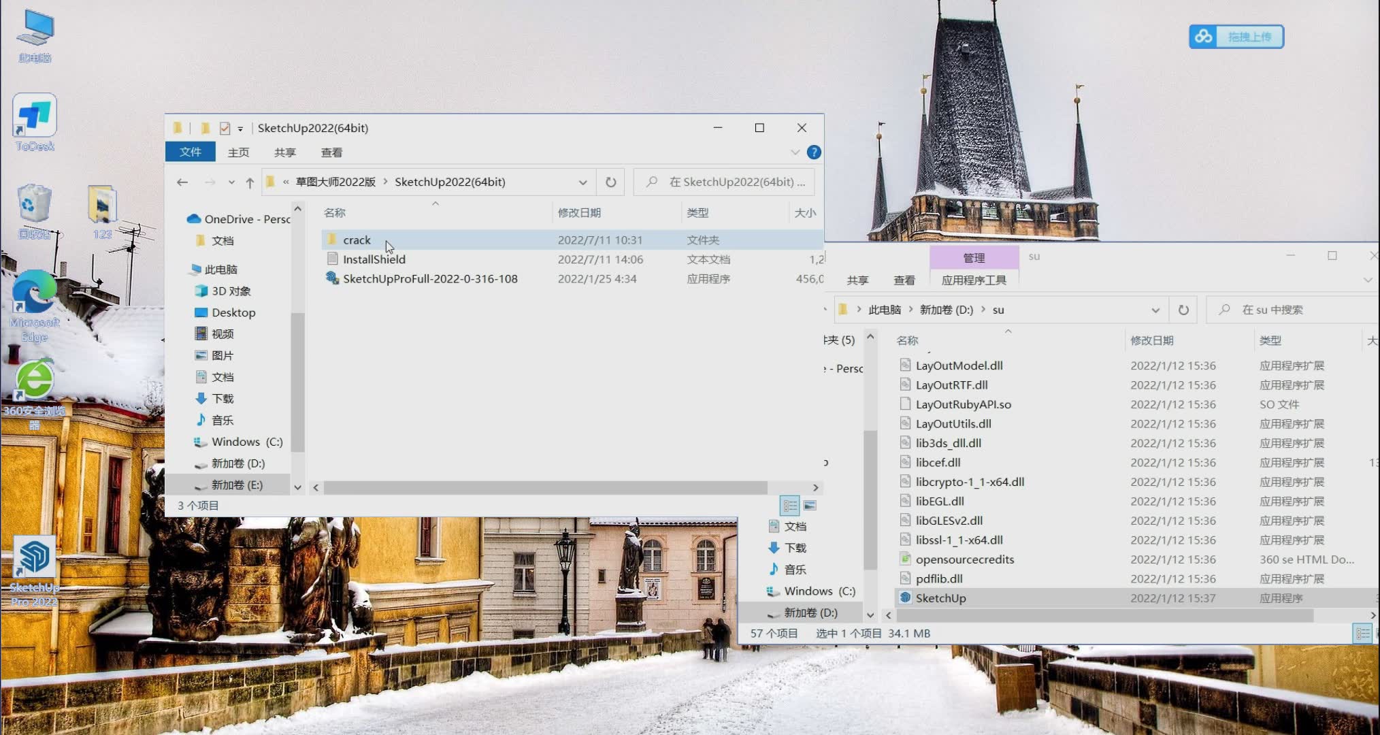This screenshot has height=735, width=1380.
Task: Open recent locations dropdown beside forward arrow
Action: 231,182
